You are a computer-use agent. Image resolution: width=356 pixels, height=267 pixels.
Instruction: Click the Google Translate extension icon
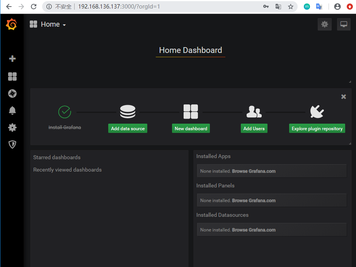(x=319, y=7)
